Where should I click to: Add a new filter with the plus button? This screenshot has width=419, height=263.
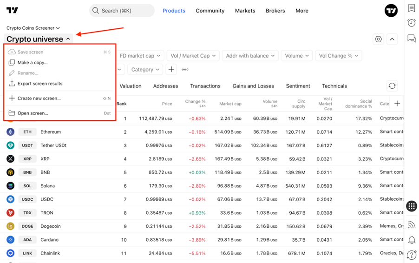tap(171, 70)
